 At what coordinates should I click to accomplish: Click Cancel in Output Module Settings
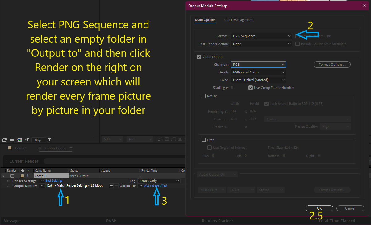[350, 208]
